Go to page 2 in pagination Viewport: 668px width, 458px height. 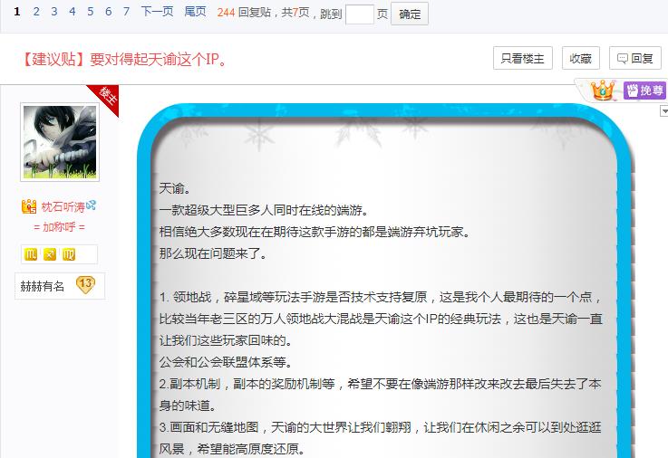tap(36, 12)
